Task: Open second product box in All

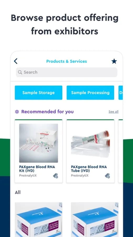Action: (x=95, y=220)
